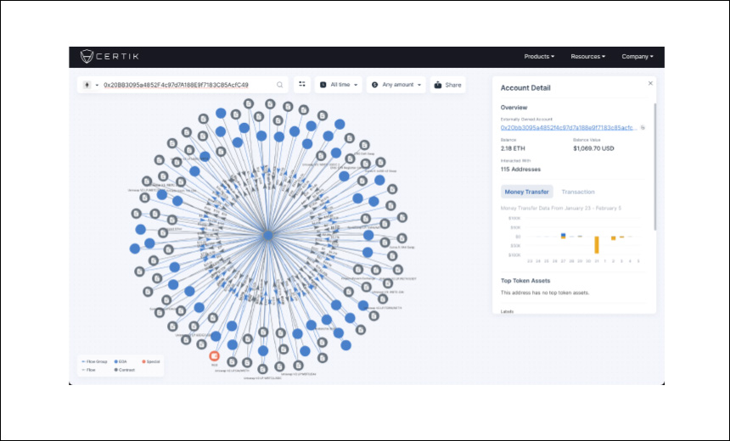Click the search magnifier icon in address bar
The width and height of the screenshot is (730, 441).
pyautogui.click(x=279, y=85)
